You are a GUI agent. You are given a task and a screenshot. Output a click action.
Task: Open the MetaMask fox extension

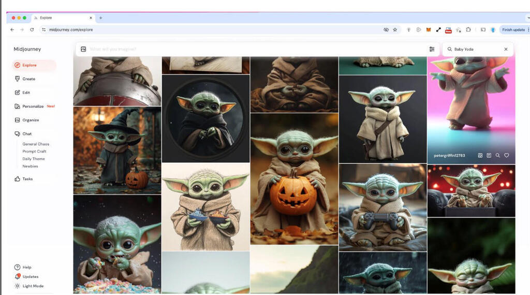coord(428,29)
